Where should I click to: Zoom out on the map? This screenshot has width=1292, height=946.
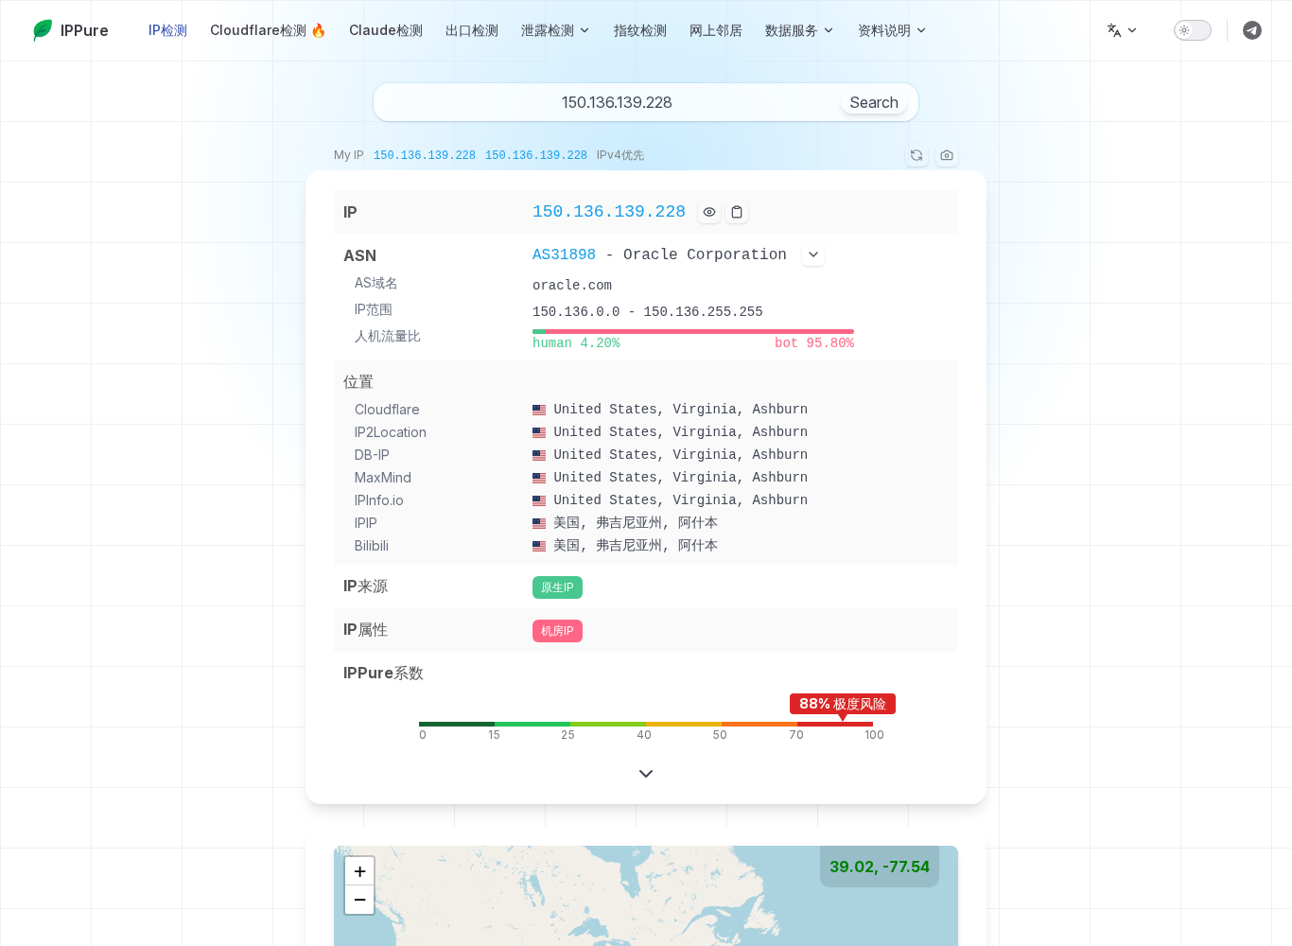coord(359,900)
